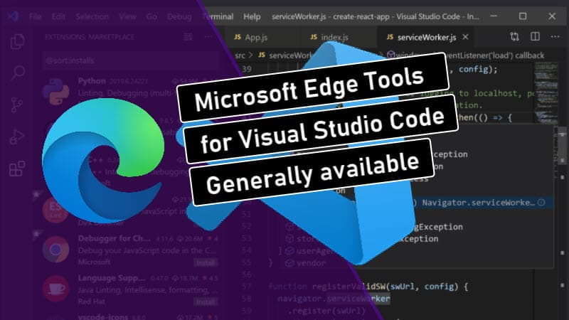The height and width of the screenshot is (320, 569).
Task: Click the Open Changes compare icon
Action: (514, 37)
